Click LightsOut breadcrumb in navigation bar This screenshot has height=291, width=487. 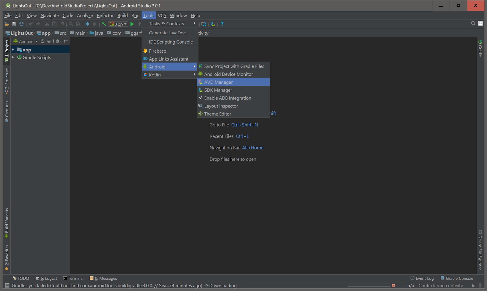[19, 33]
